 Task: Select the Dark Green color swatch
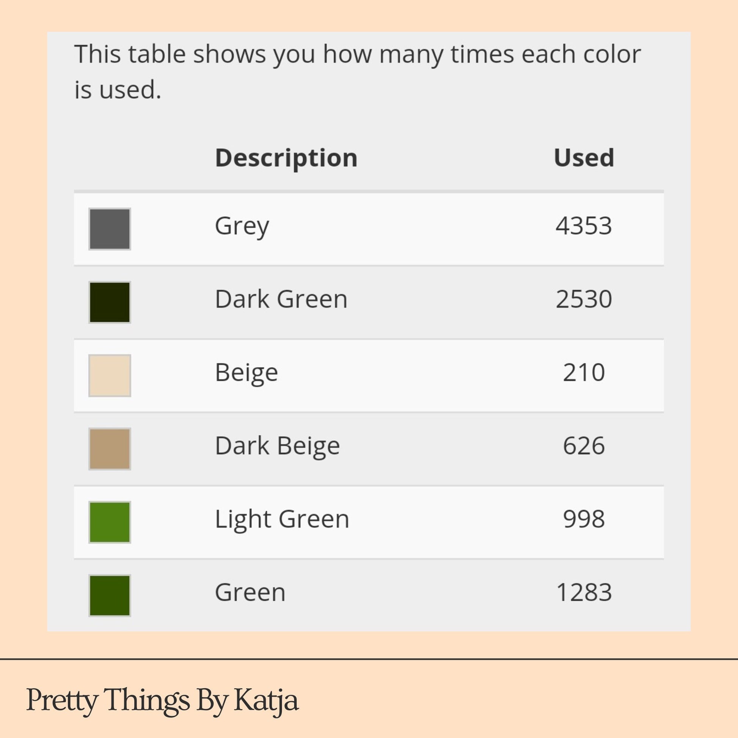coord(110,302)
